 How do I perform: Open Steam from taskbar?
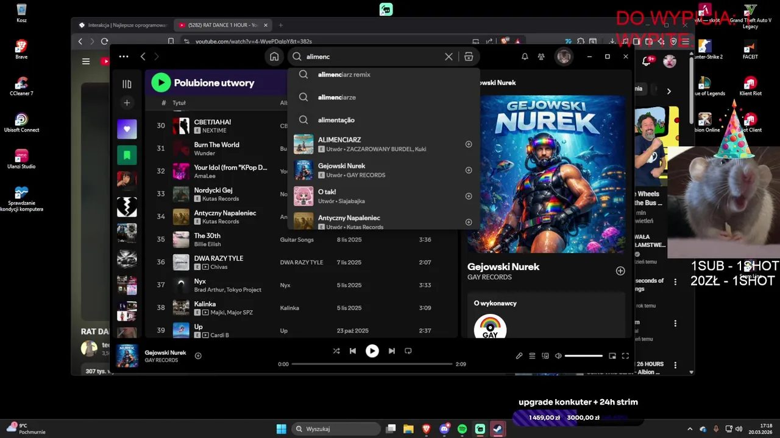pyautogui.click(x=497, y=429)
